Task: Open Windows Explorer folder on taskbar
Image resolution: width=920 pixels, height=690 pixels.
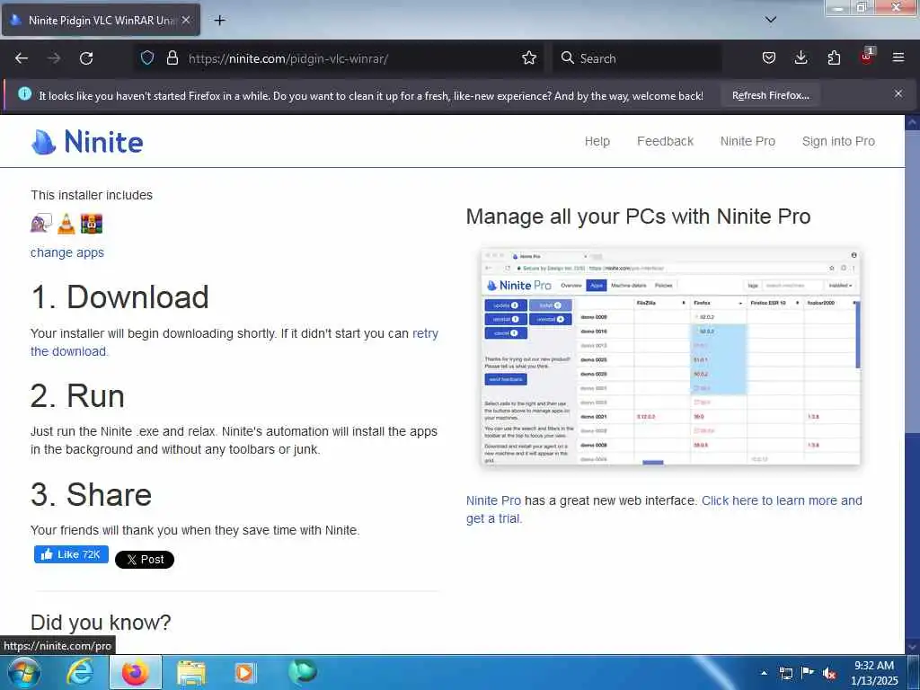Action: [191, 672]
